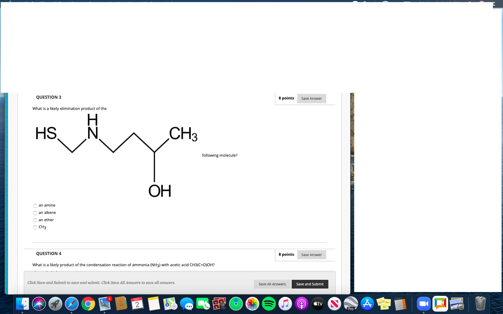
Task: Click the molecule structure image in Question 3
Action: tap(116, 156)
